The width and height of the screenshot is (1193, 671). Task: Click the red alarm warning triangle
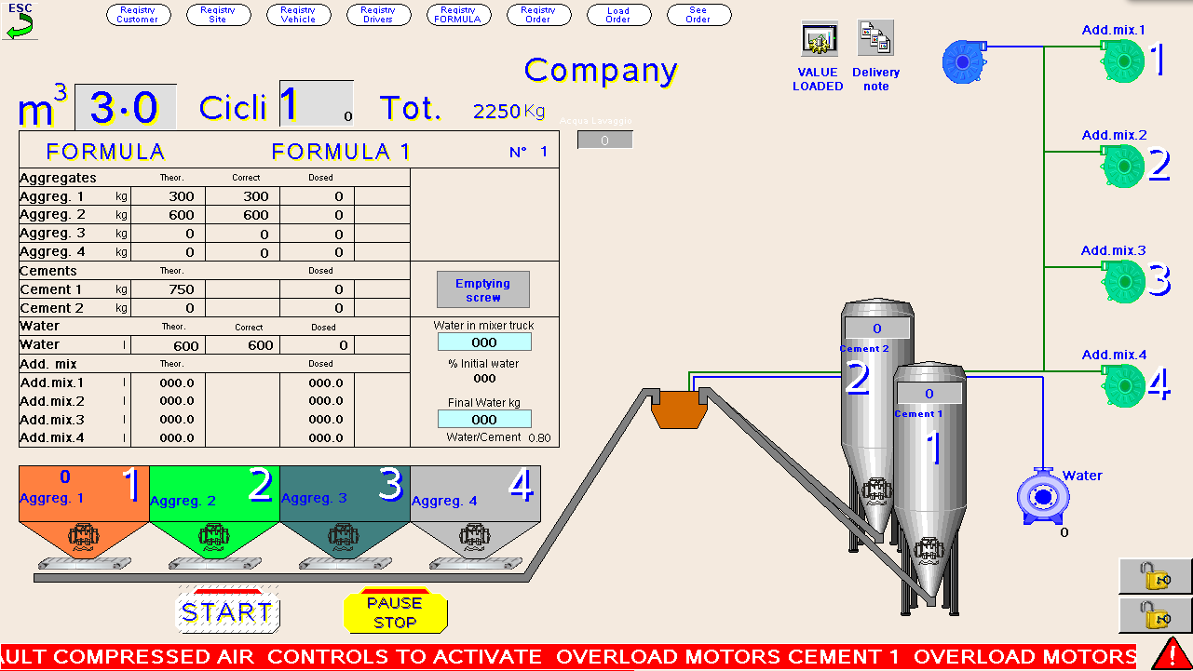(1171, 653)
